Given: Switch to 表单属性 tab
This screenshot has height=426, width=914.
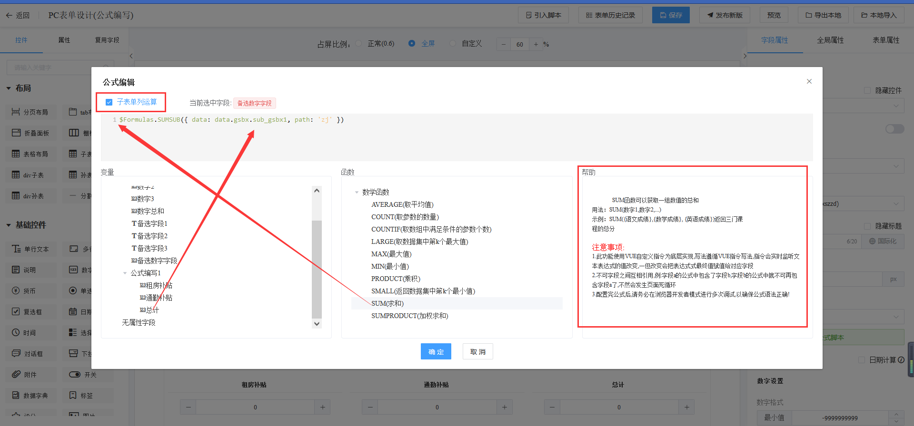Looking at the screenshot, I should click(x=886, y=40).
